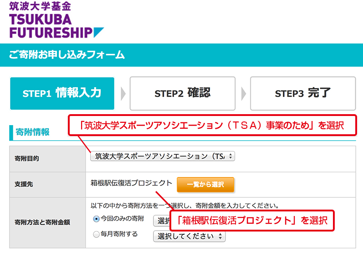
Task: Click the 箱根駅伝復活プロジェクト support target text
Action: point(131,183)
